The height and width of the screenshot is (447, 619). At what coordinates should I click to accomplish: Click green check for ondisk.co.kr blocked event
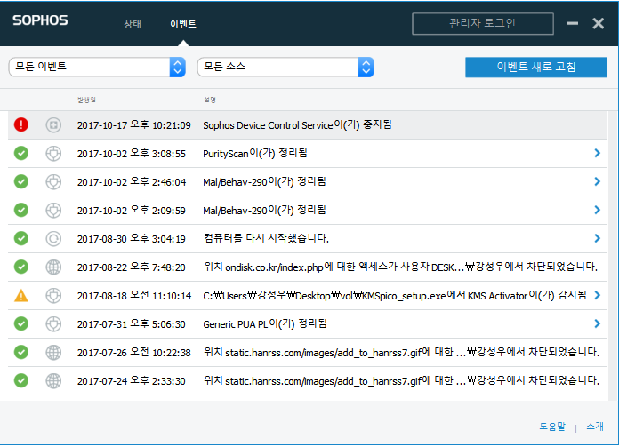tap(21, 267)
